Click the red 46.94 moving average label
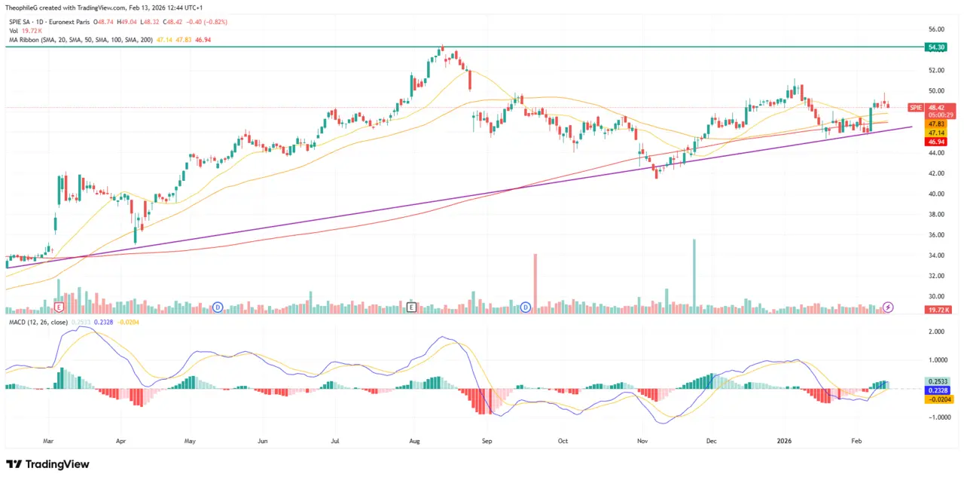Screen dimensions: 964x480 tap(936, 142)
